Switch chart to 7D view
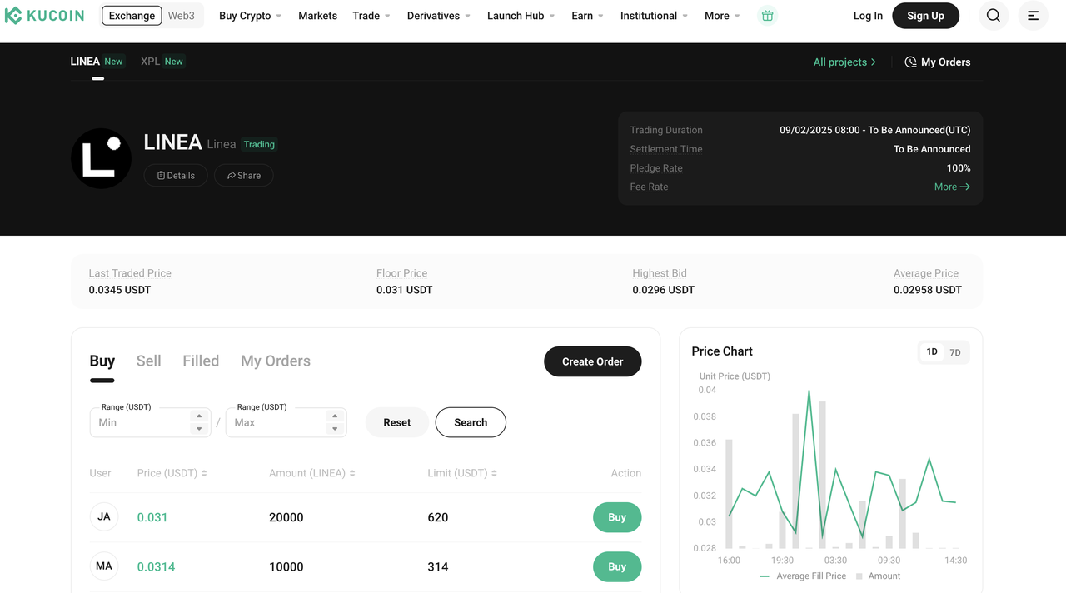The height and width of the screenshot is (593, 1066). (955, 352)
